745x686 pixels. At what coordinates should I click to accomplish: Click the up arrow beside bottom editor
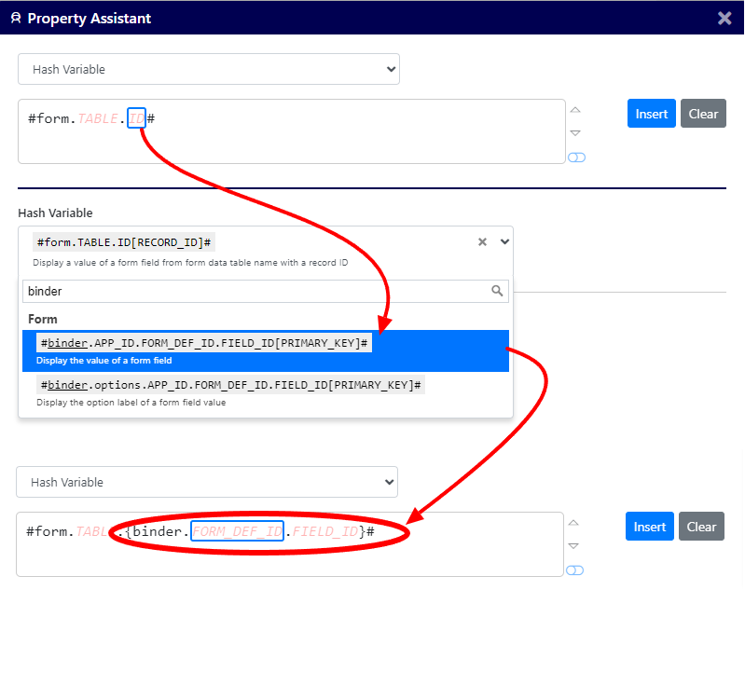click(574, 523)
